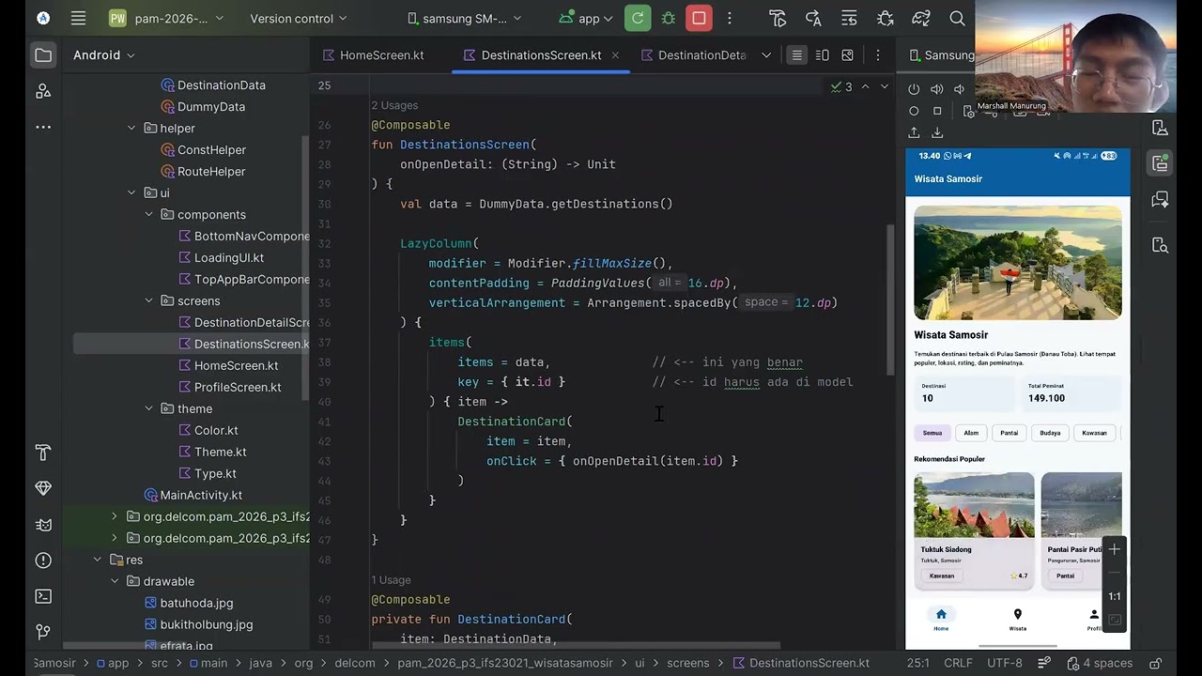The image size is (1202, 676).
Task: Click the Debug app bug icon
Action: [x=668, y=19]
